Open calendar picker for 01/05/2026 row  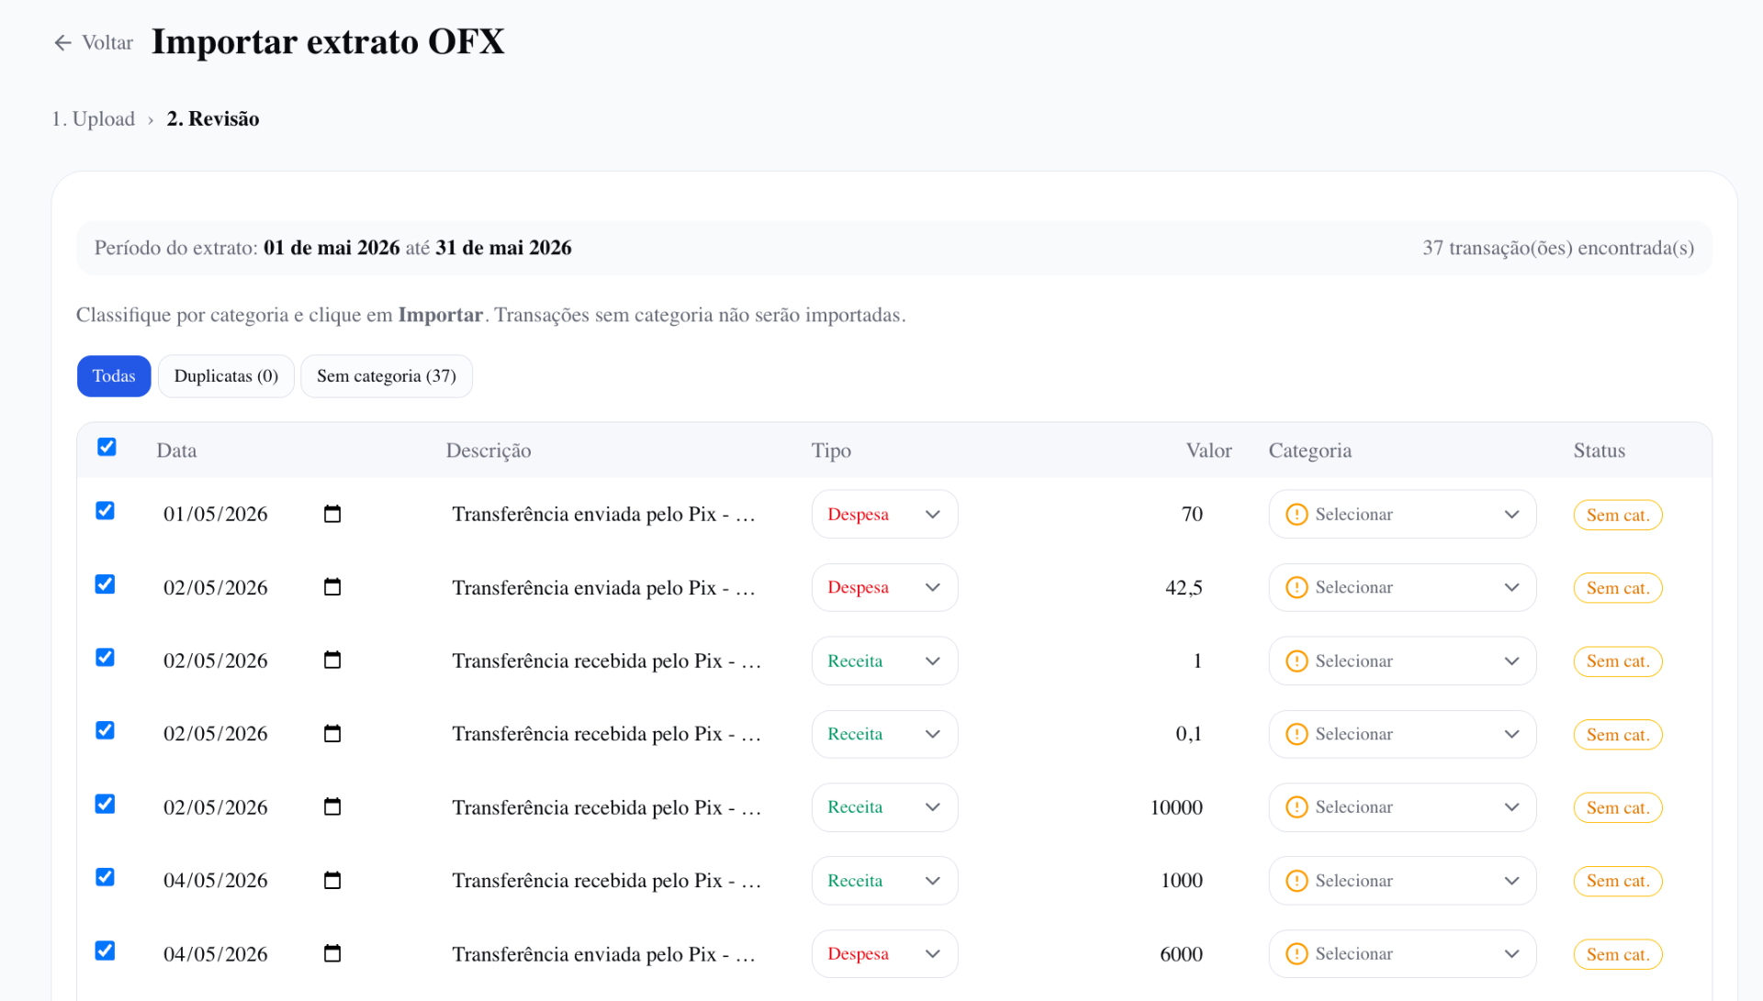[332, 514]
